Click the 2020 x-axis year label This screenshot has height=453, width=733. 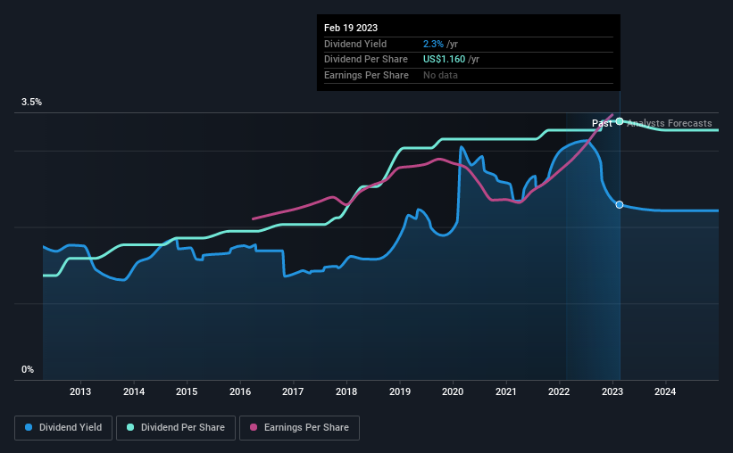coord(453,391)
